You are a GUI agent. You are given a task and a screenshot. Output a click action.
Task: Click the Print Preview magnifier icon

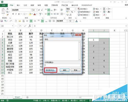(x=24, y=21)
